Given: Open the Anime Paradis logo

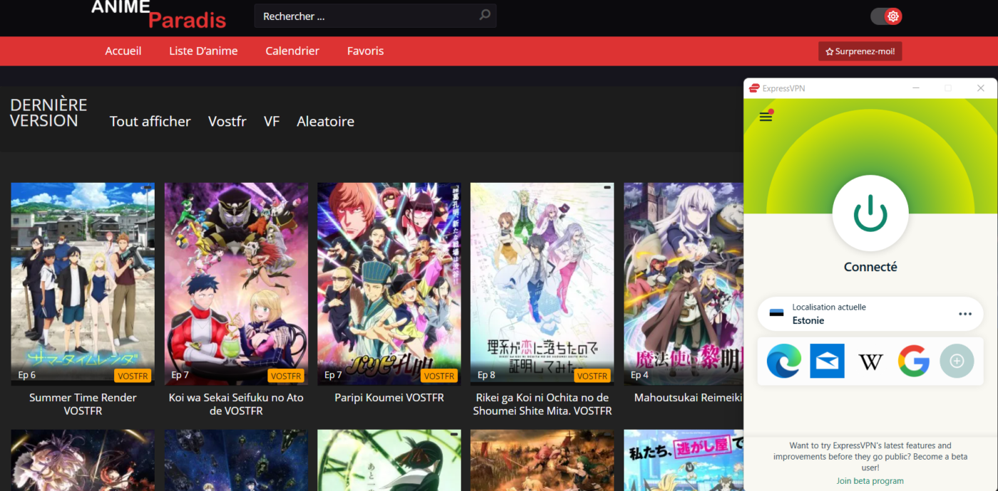Looking at the screenshot, I should pyautogui.click(x=159, y=14).
